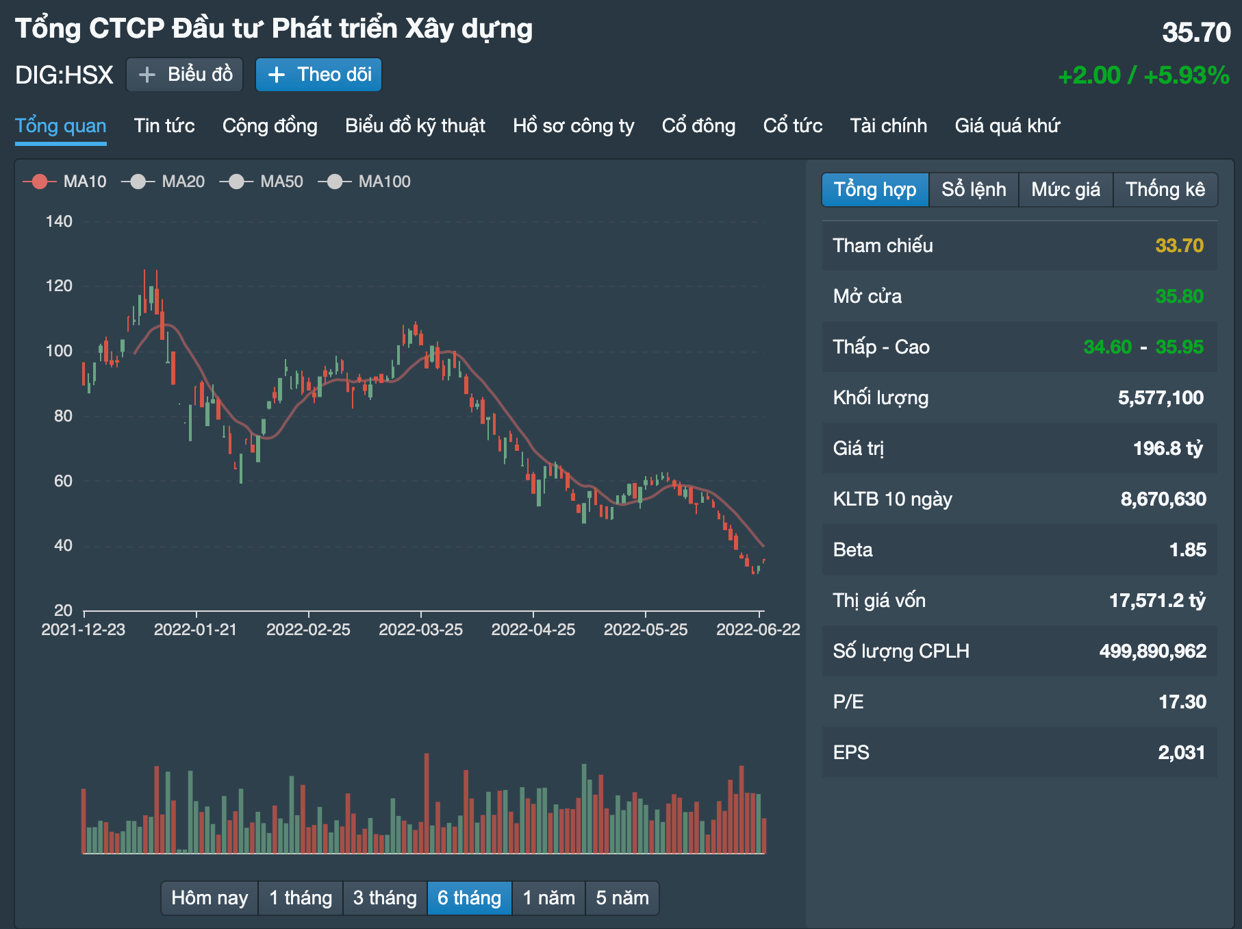Click the plus icon on Theo dõi button
Screen dimensions: 1242x929
277,75
